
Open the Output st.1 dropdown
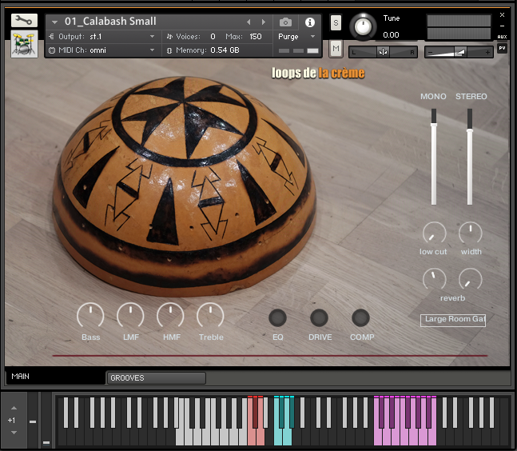pyautogui.click(x=102, y=37)
